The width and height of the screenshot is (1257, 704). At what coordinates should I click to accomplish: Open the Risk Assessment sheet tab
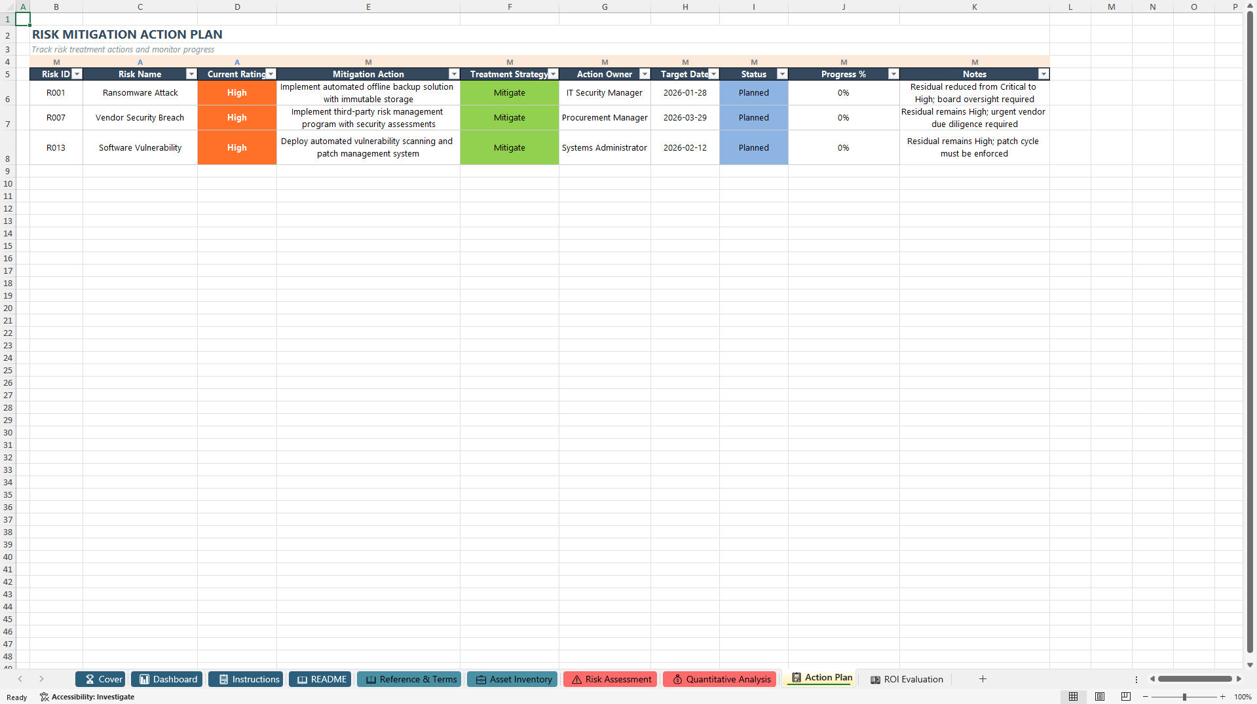610,679
